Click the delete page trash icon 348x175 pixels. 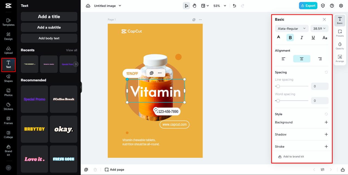[x=95, y=170]
